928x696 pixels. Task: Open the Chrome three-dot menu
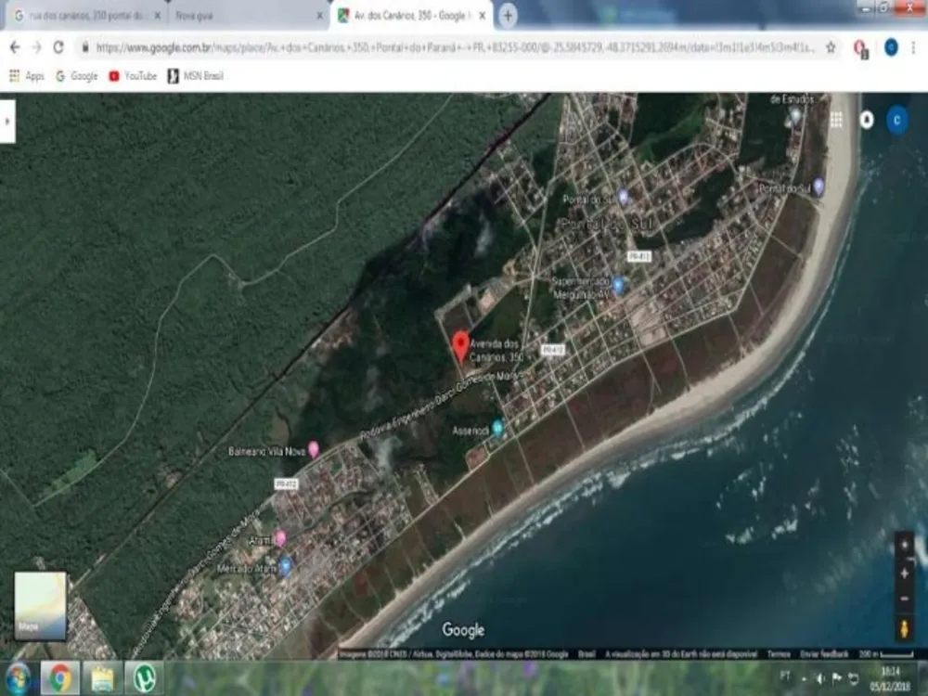tap(914, 47)
